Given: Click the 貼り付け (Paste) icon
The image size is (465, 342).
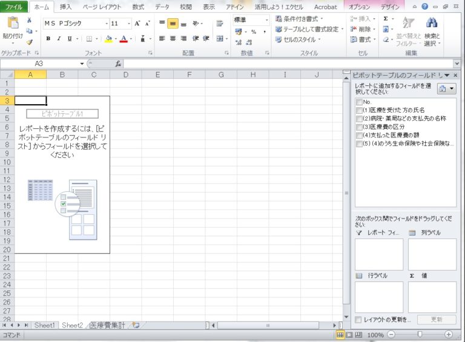Looking at the screenshot, I should tap(12, 25).
